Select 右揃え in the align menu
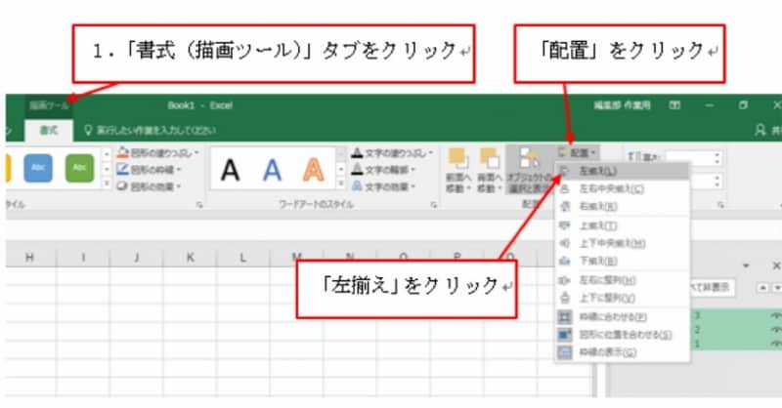This screenshot has height=408, width=782. (622, 206)
